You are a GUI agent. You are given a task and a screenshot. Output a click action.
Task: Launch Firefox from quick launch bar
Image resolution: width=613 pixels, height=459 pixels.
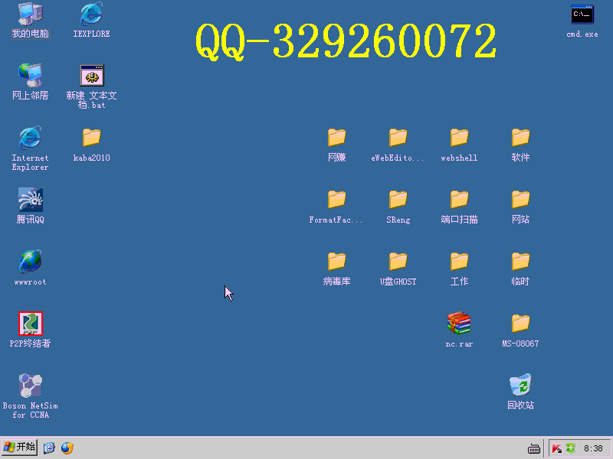point(67,448)
